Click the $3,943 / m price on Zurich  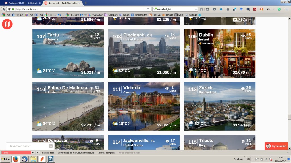(x=242, y=125)
